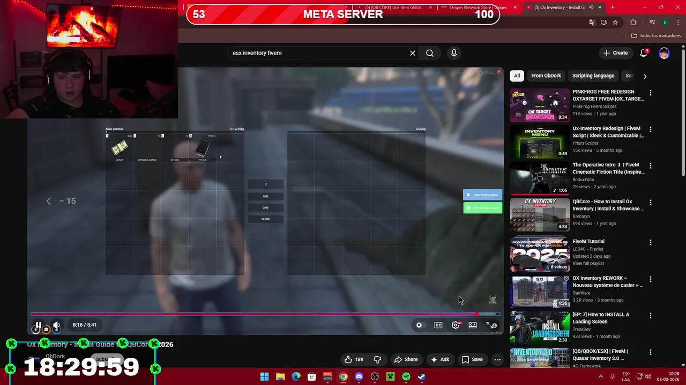Open Discord from the taskbar
Viewport: 686px width, 385px height.
click(x=359, y=377)
